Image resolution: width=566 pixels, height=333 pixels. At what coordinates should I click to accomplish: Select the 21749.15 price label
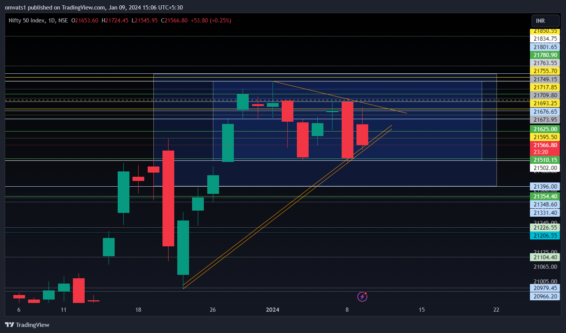(545, 79)
